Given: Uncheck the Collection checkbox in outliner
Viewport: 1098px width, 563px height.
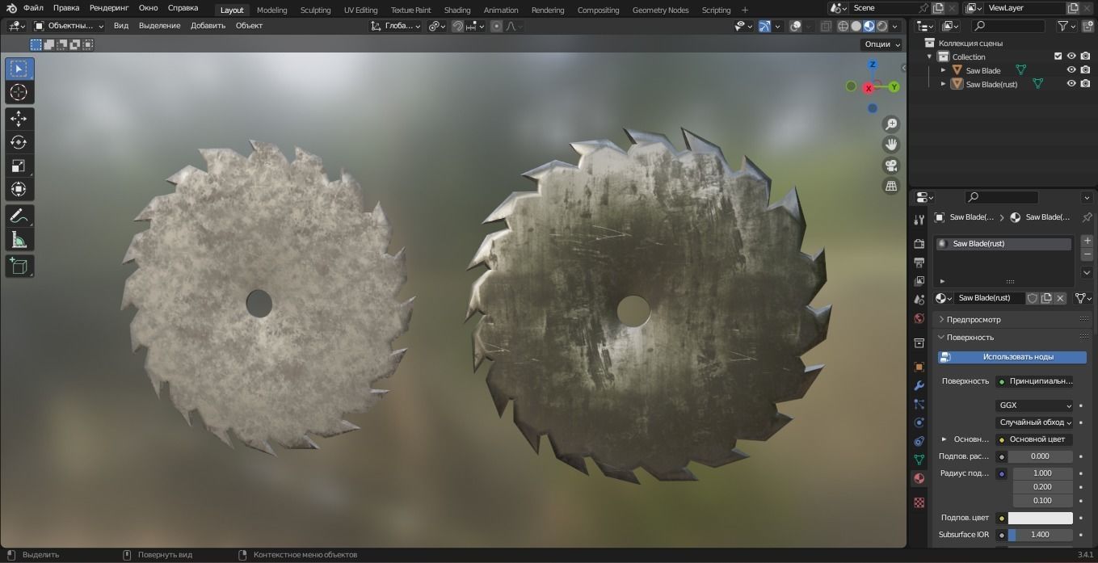Looking at the screenshot, I should [x=1059, y=57].
